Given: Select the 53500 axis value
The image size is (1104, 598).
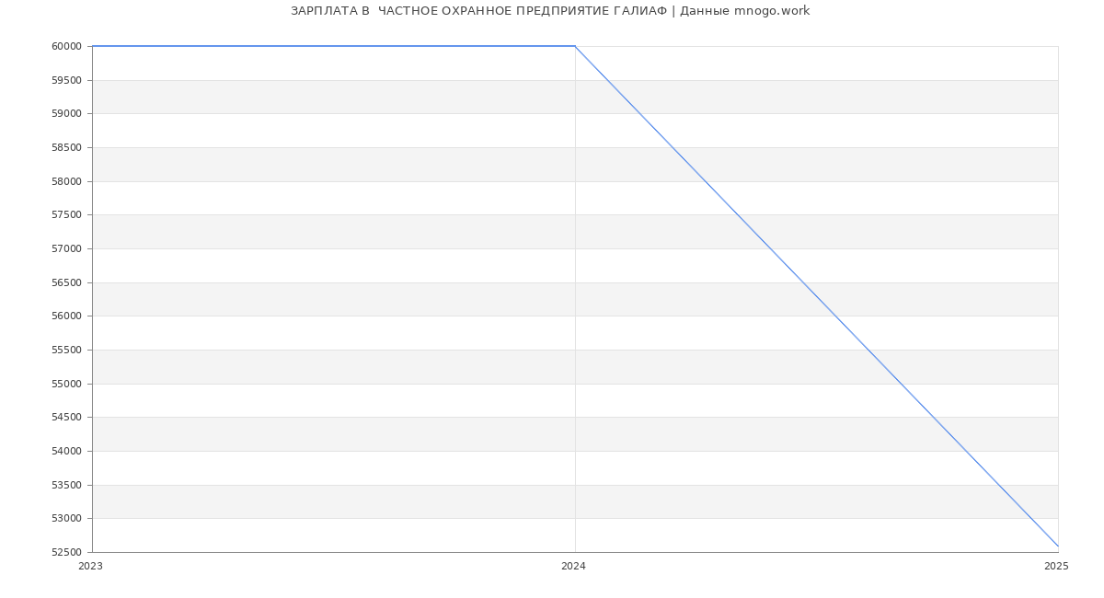Looking at the screenshot, I should [x=67, y=485].
